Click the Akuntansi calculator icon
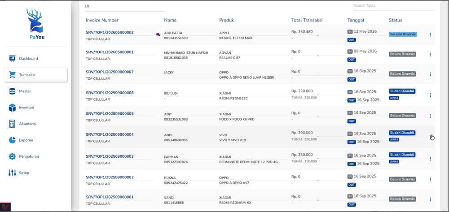Screen dimensions: 449x212 [12, 124]
